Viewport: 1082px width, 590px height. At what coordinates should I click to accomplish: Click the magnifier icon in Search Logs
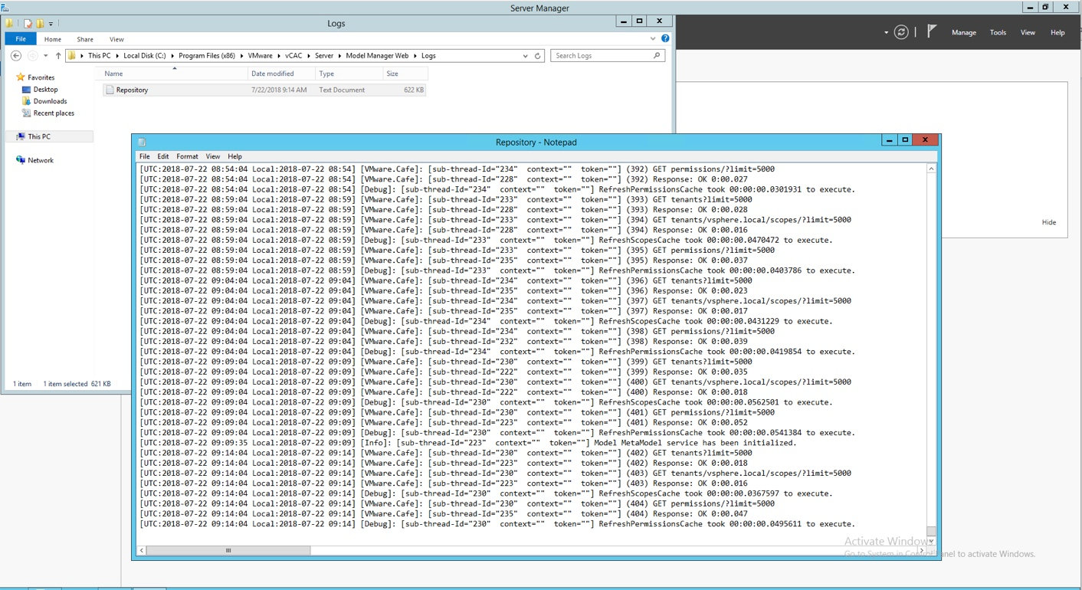pyautogui.click(x=657, y=56)
